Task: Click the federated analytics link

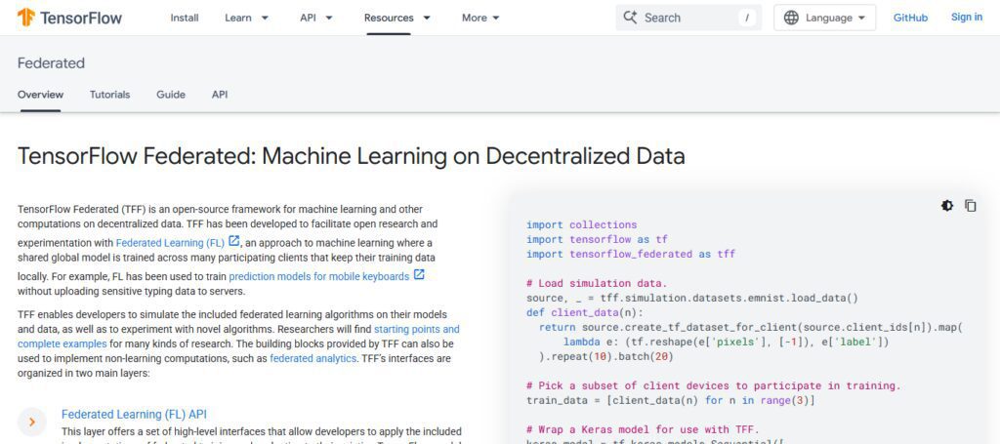Action: pos(312,359)
